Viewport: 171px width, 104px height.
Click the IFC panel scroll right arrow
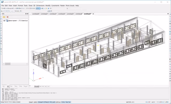coord(27,64)
